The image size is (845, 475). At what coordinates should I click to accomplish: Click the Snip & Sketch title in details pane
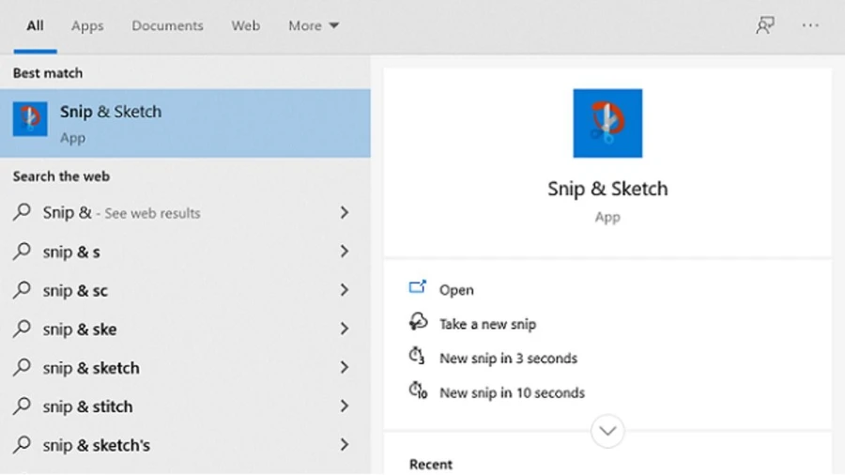pyautogui.click(x=607, y=189)
